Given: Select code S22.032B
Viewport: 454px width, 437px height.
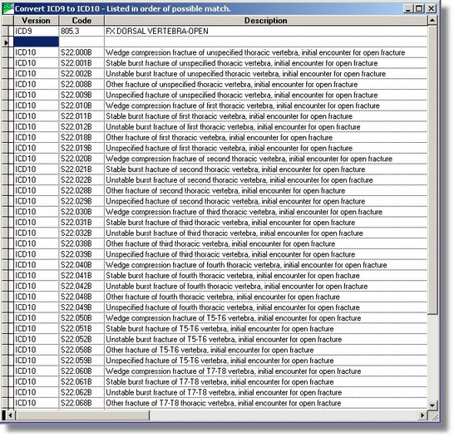Looking at the screenshot, I should 81,233.
